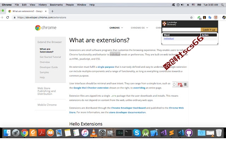226x141 pixels.
Task: Launch VLC cone icon in the Dock
Action: (x=94, y=133)
